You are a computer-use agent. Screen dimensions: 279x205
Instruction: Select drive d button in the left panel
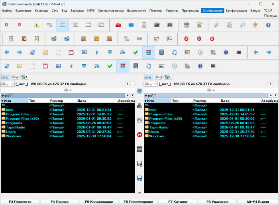click(15, 77)
